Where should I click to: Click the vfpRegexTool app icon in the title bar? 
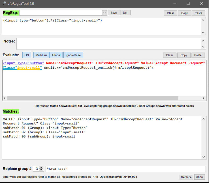[x=4, y=3]
